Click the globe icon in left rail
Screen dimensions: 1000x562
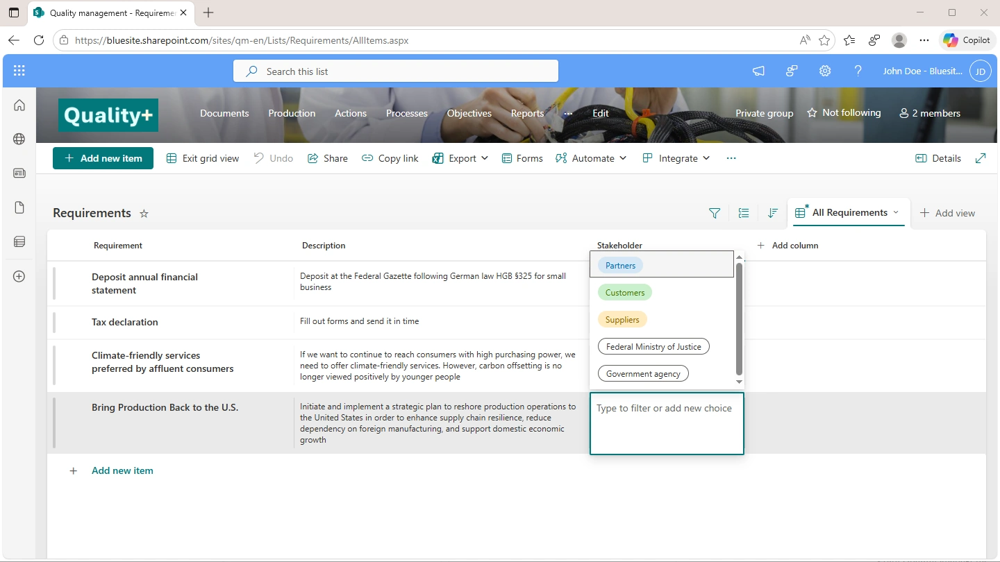(19, 139)
